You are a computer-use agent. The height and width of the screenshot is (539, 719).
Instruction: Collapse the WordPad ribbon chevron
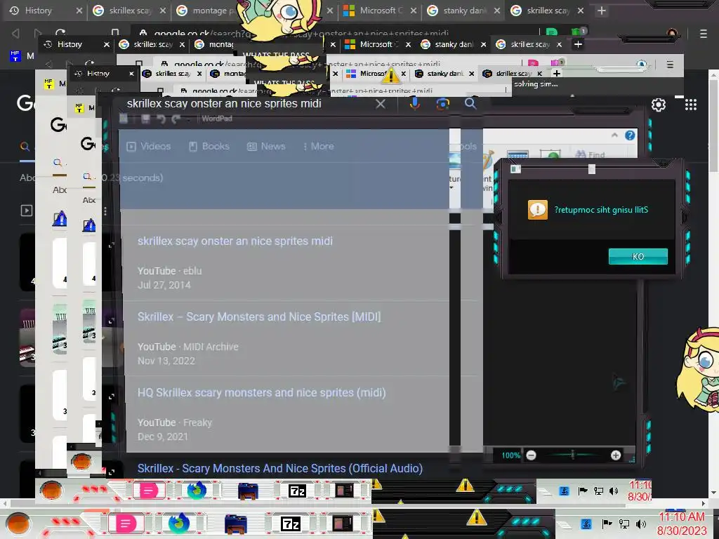coord(614,135)
